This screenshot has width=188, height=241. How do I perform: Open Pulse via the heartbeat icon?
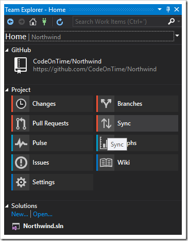pos(21,143)
